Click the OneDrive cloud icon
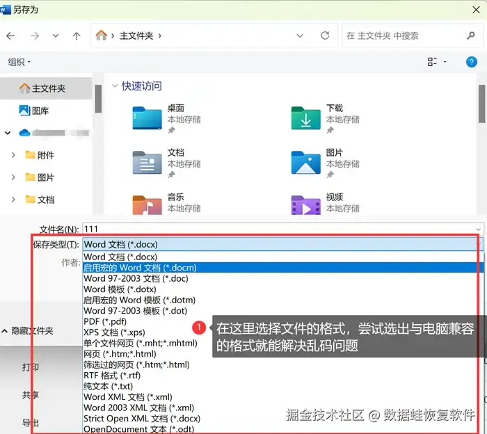 coord(24,133)
